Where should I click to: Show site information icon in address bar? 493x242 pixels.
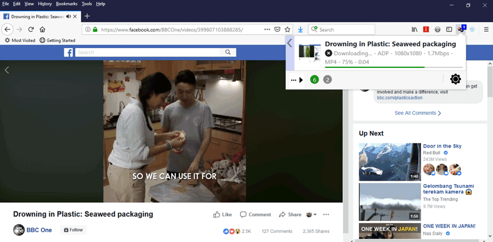[88, 29]
